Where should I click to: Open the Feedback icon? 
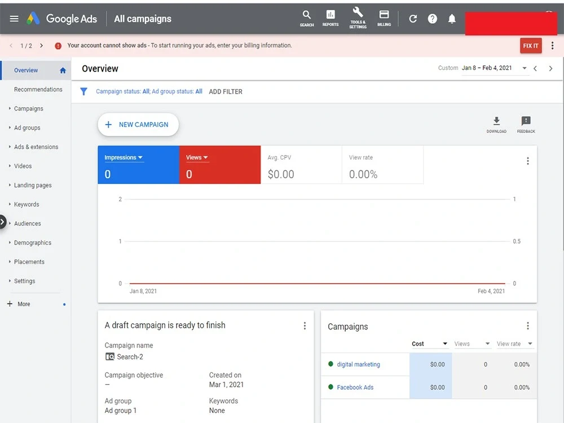click(x=526, y=125)
